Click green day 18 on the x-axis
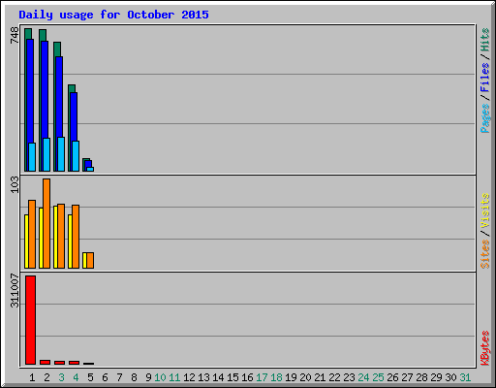 coord(276,377)
